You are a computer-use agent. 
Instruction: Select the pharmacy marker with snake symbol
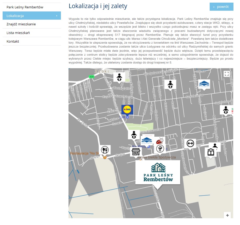[160, 149]
